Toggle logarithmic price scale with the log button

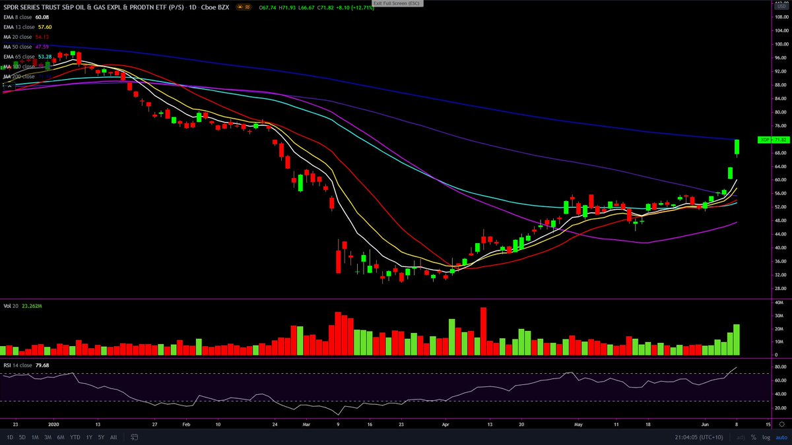(x=766, y=437)
